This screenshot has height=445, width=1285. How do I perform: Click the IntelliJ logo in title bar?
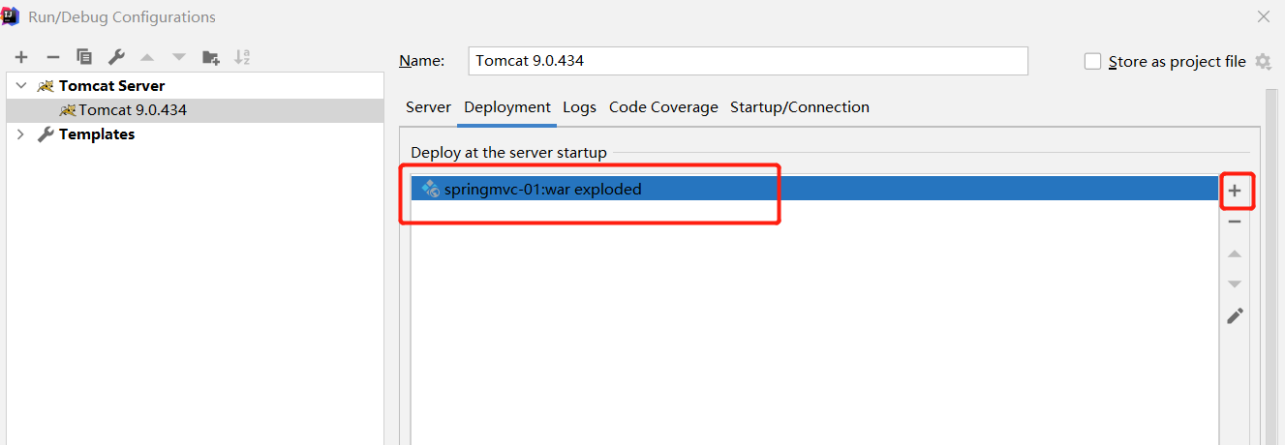point(12,16)
